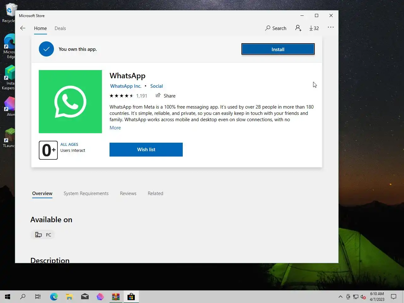Open the System Requirements tab
This screenshot has height=303, width=404.
(86, 193)
